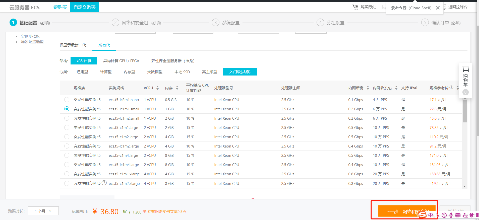
Task: Select ecs.t5-lc1m1.small radio button
Action: click(67, 109)
